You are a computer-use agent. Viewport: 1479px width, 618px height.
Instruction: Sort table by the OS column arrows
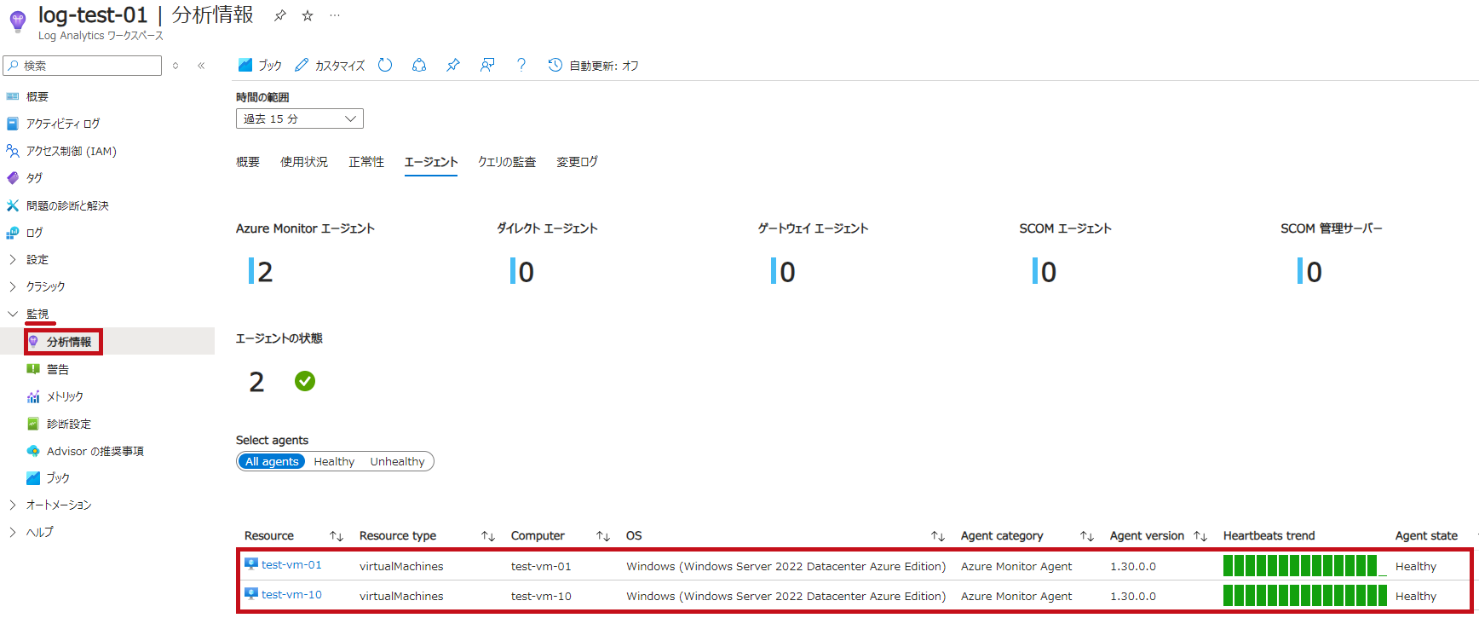click(x=938, y=536)
